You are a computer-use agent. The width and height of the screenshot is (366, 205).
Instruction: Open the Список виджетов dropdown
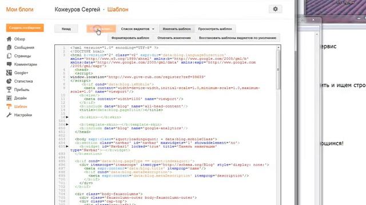click(x=137, y=29)
